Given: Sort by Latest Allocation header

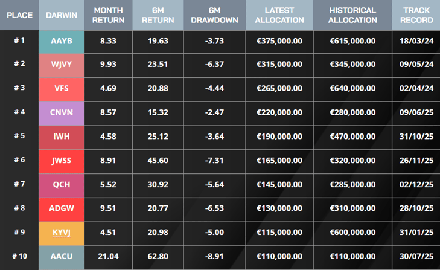Looking at the screenshot, I should pyautogui.click(x=279, y=15).
